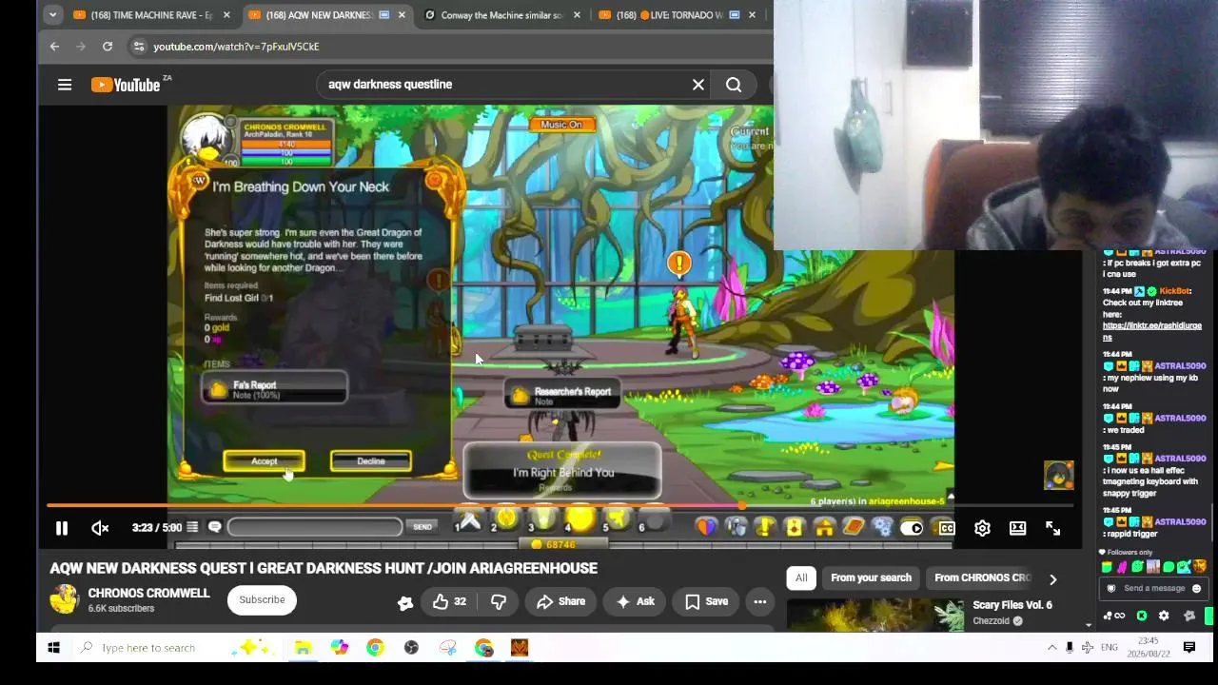The height and width of the screenshot is (685, 1218).
Task: Close the TIME MACHINE RAVE tab
Action: 226,15
